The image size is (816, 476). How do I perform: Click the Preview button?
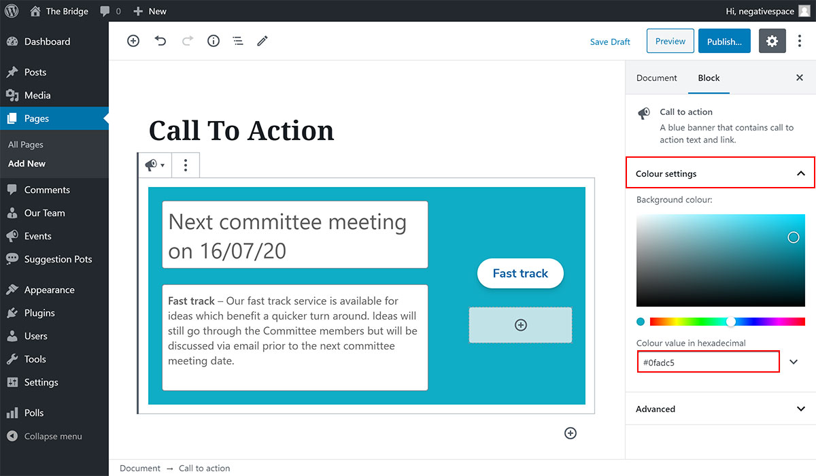tap(670, 41)
